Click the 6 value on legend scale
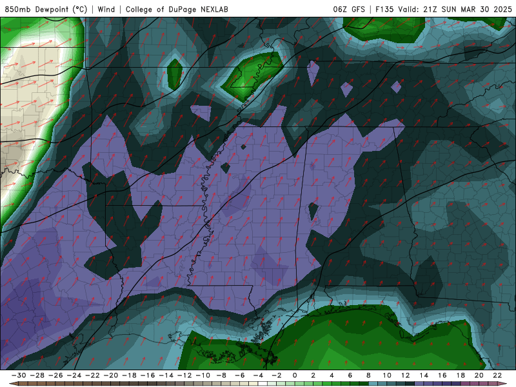Viewport: 516px width, 387px height. 350,375
